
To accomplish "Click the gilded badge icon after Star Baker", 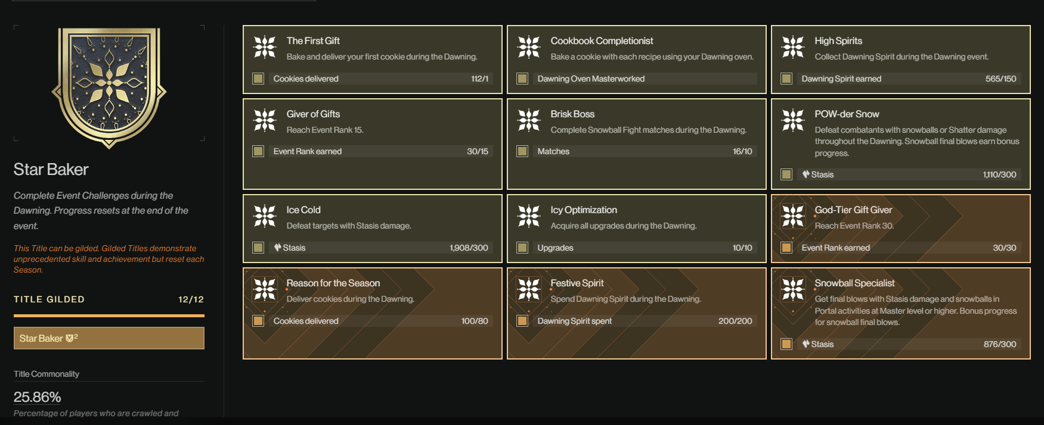I will (70, 338).
